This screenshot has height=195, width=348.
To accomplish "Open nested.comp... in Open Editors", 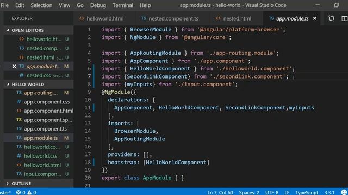I will click(39, 48).
